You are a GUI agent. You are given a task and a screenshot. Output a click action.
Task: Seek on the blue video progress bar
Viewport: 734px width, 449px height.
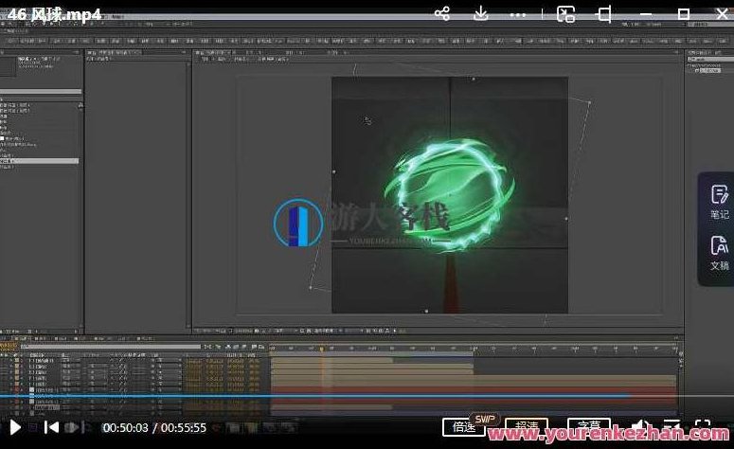284,396
